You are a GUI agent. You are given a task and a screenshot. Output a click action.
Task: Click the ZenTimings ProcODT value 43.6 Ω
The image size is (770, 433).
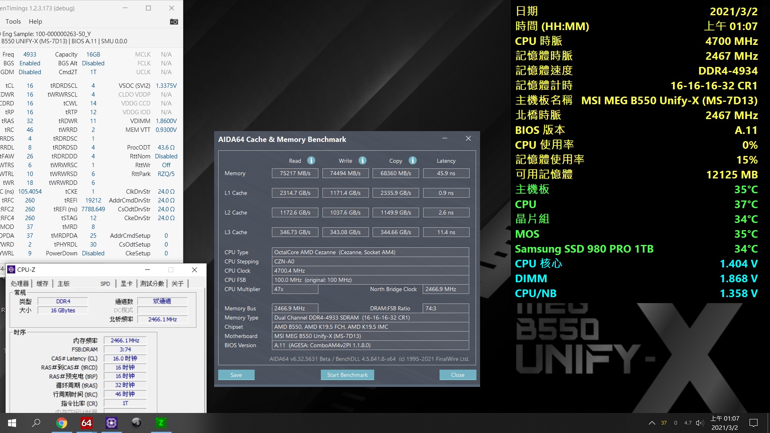click(166, 148)
